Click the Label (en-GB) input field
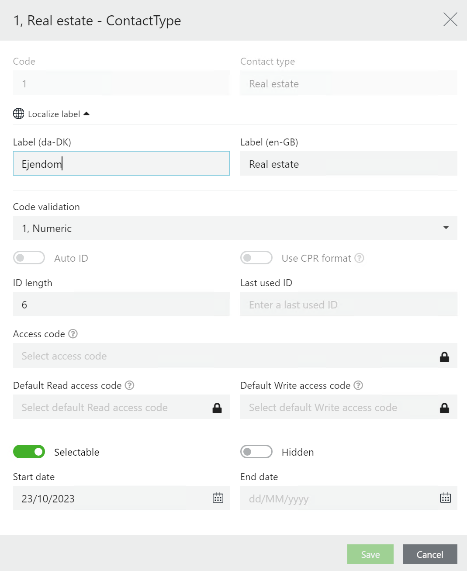This screenshot has height=571, width=467. [349, 164]
